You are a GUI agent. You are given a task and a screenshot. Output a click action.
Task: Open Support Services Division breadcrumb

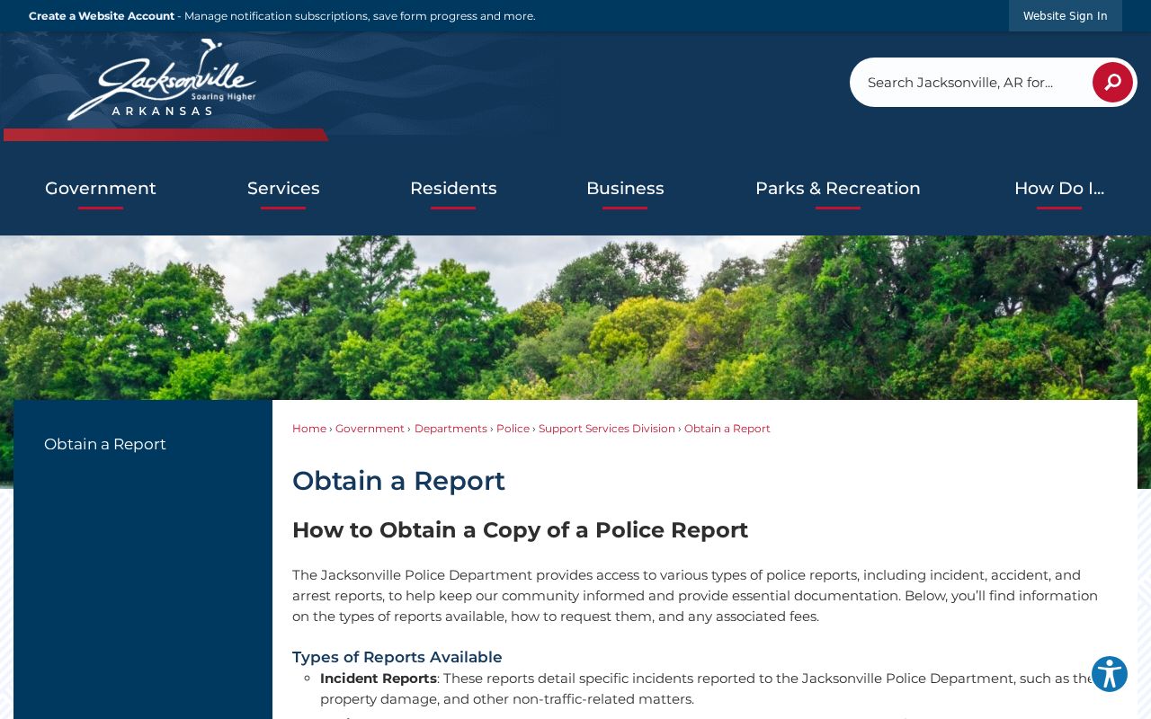click(x=607, y=429)
